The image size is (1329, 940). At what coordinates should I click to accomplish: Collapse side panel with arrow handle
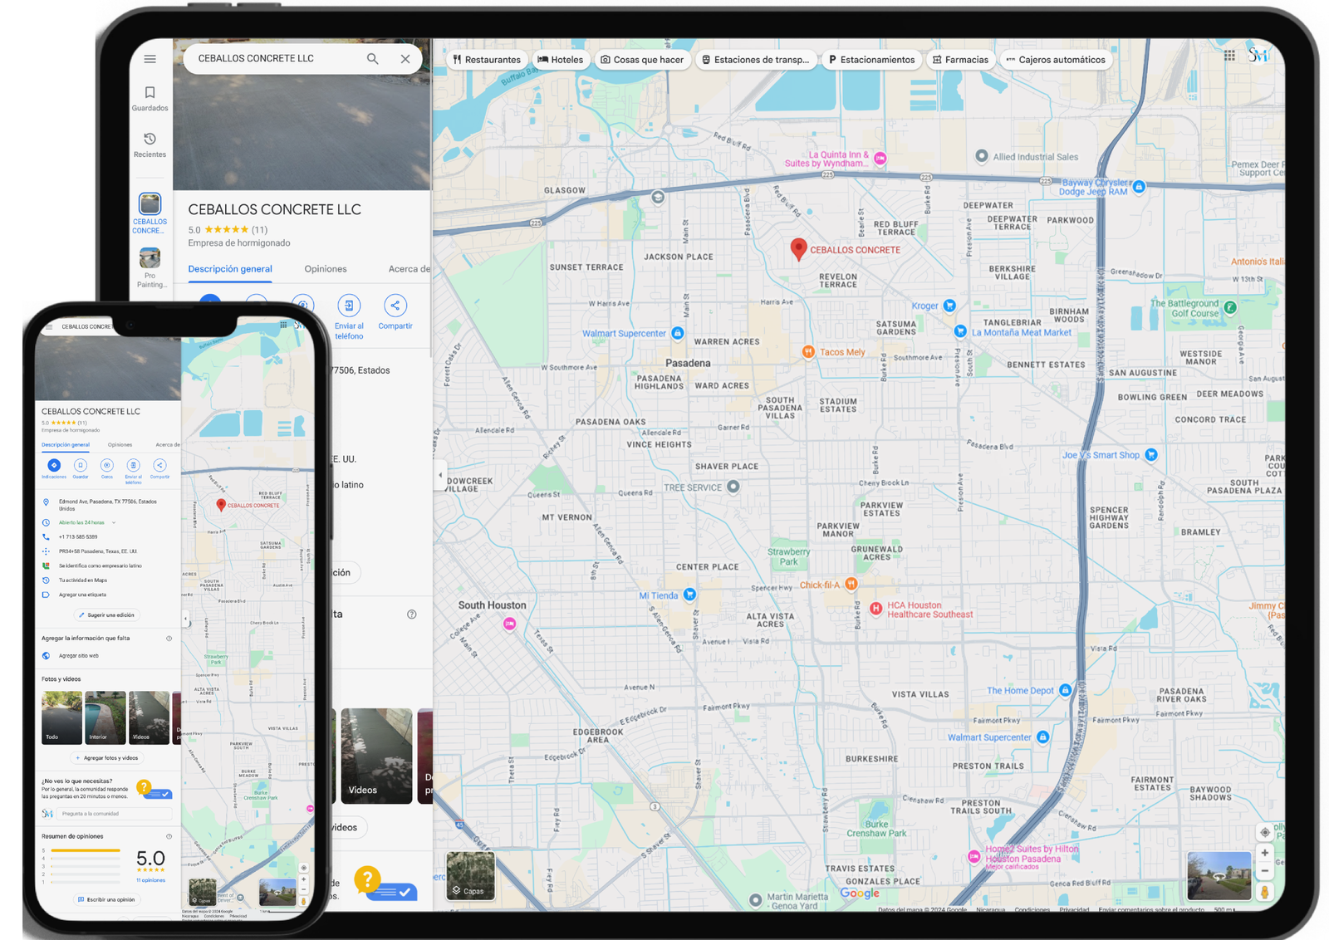point(440,475)
